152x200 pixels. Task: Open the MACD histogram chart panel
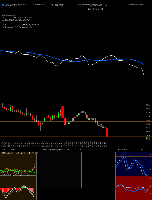tap(18, 188)
